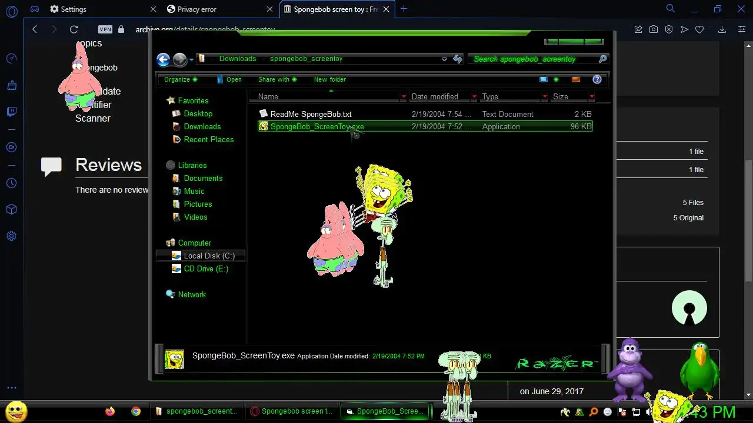This screenshot has width=753, height=423.
Task: Select Computer in navigation pane
Action: click(194, 243)
